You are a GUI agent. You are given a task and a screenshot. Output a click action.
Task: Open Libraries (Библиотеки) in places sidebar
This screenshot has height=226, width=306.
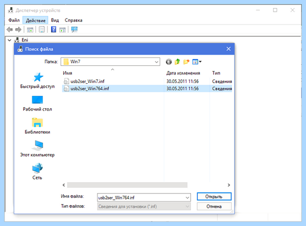pyautogui.click(x=37, y=127)
